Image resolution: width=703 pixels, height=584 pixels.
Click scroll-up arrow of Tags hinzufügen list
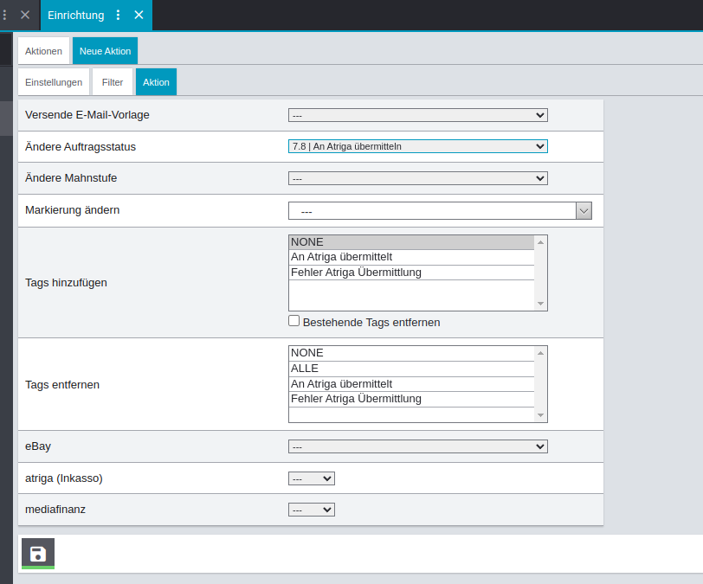[541, 242]
